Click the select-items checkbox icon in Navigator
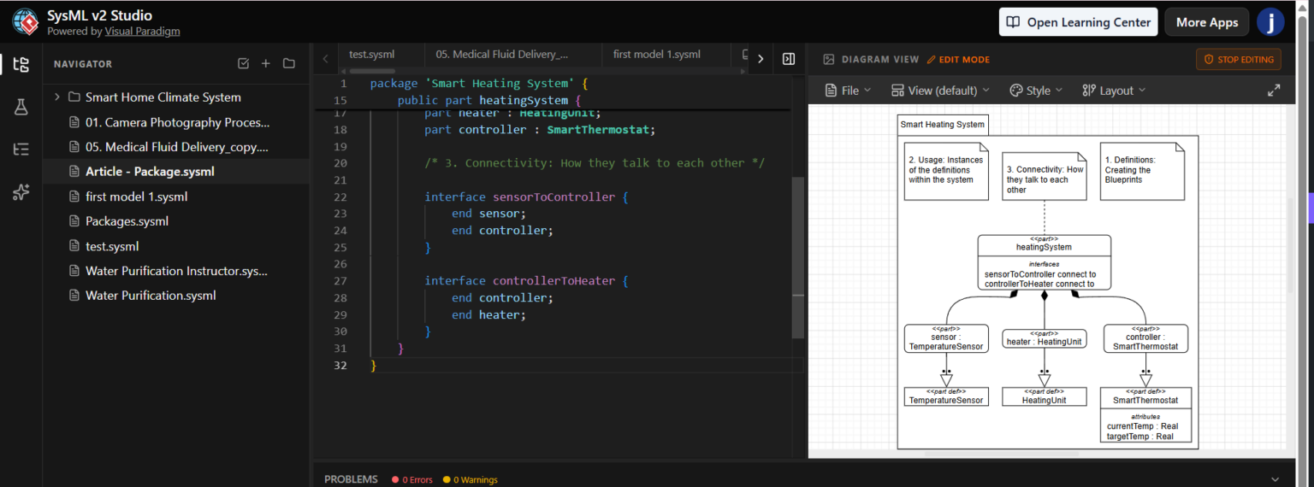The image size is (1314, 487). [x=243, y=63]
